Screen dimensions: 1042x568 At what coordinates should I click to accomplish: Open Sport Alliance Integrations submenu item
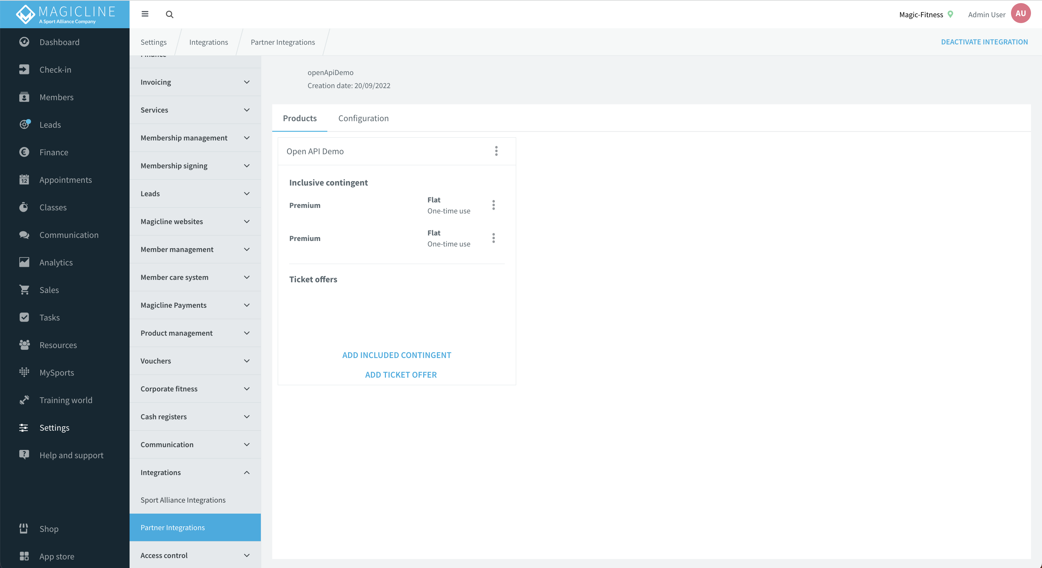[x=183, y=500]
